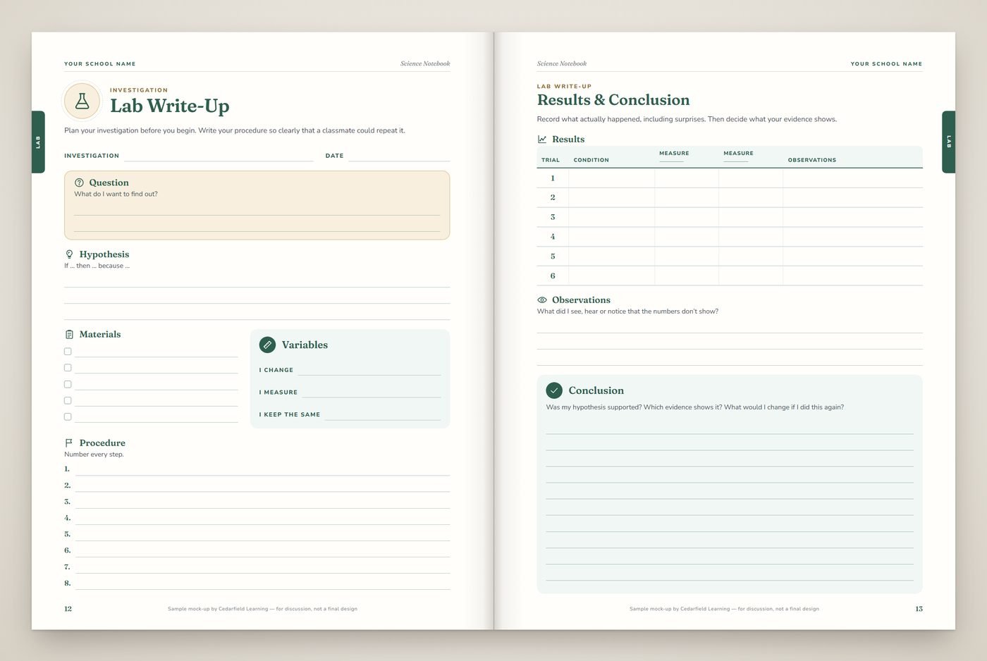Click the Results & Conclusion heading
This screenshot has height=661, width=987.
pos(613,100)
